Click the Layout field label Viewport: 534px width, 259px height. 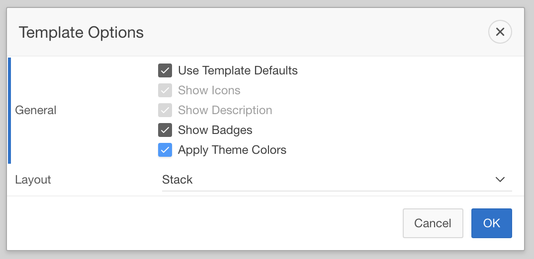33,180
